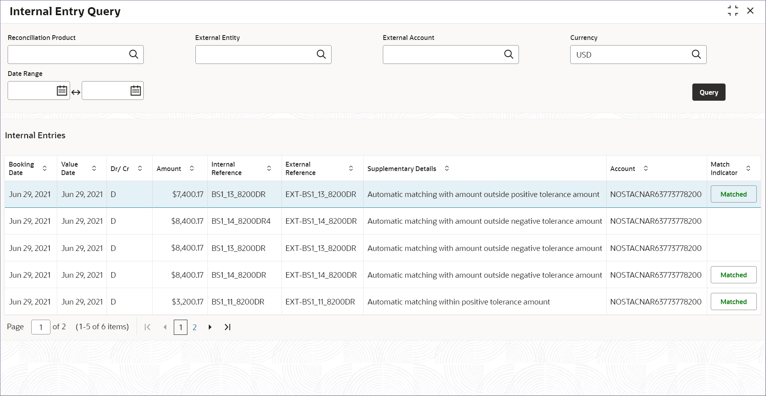Open end date calendar picker
Screen dimensions: 766x396
pos(136,91)
